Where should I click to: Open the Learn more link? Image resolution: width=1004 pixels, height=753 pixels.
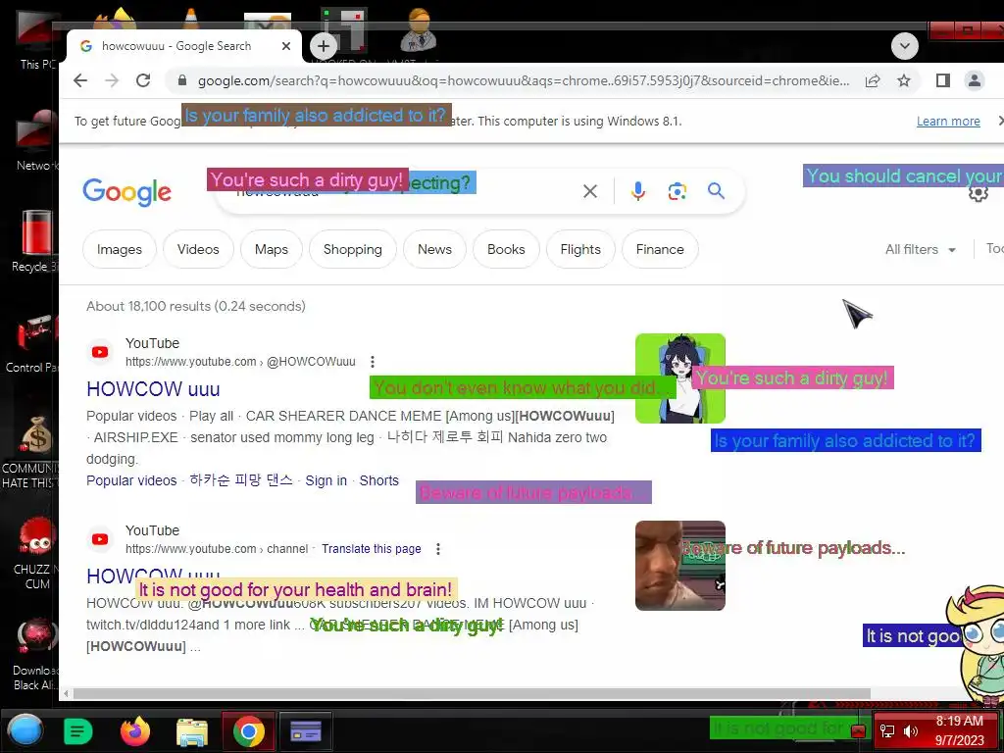point(948,121)
